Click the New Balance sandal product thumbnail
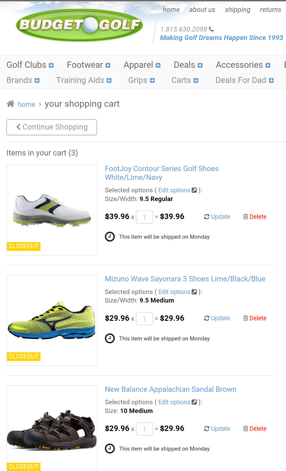 click(x=52, y=429)
